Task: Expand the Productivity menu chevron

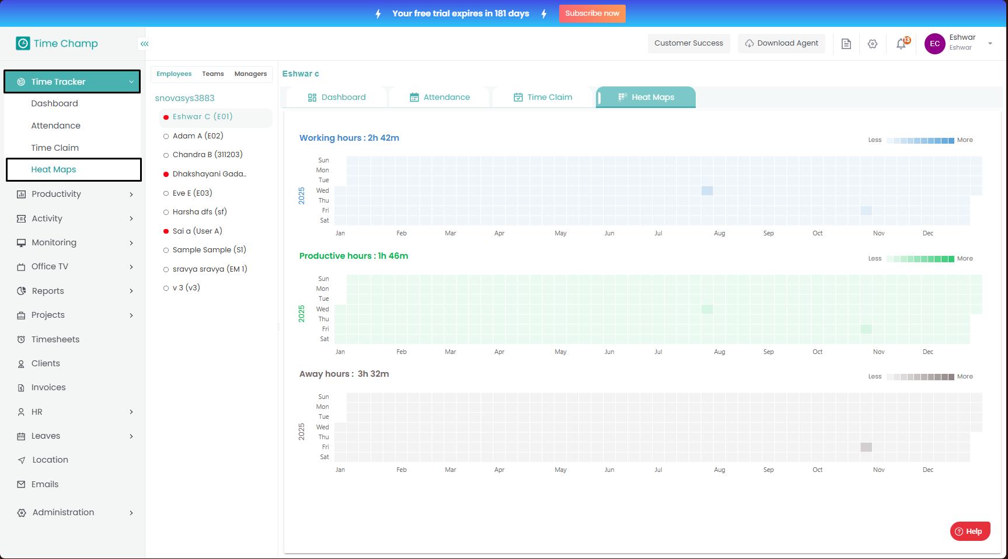Action: pos(131,195)
